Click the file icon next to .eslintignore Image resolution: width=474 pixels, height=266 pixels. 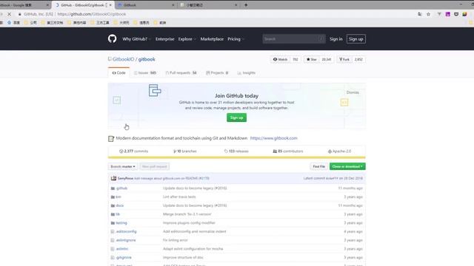[x=113, y=240]
